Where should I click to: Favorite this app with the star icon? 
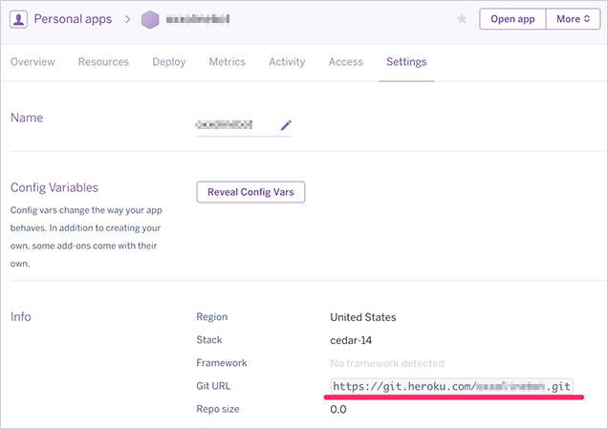tap(463, 19)
